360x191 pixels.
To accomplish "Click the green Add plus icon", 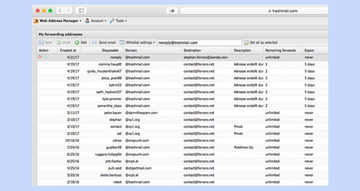I will tap(77, 43).
